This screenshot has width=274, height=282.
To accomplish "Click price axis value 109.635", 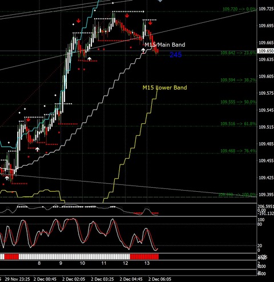I will [266, 59].
